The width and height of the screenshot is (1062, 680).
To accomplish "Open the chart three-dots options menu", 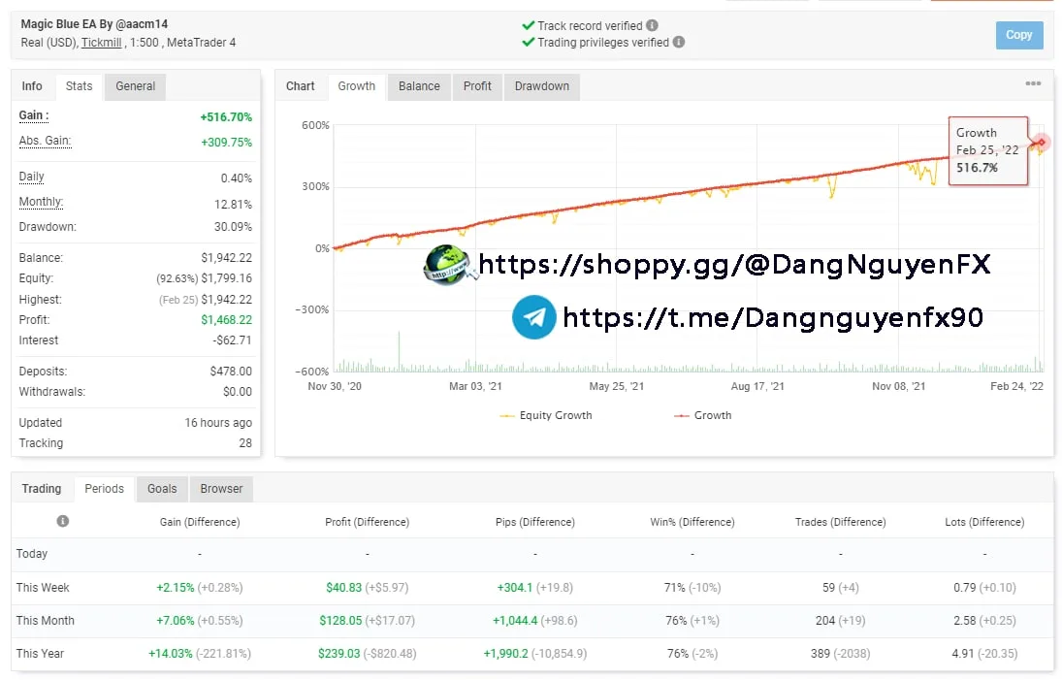I will click(1033, 83).
